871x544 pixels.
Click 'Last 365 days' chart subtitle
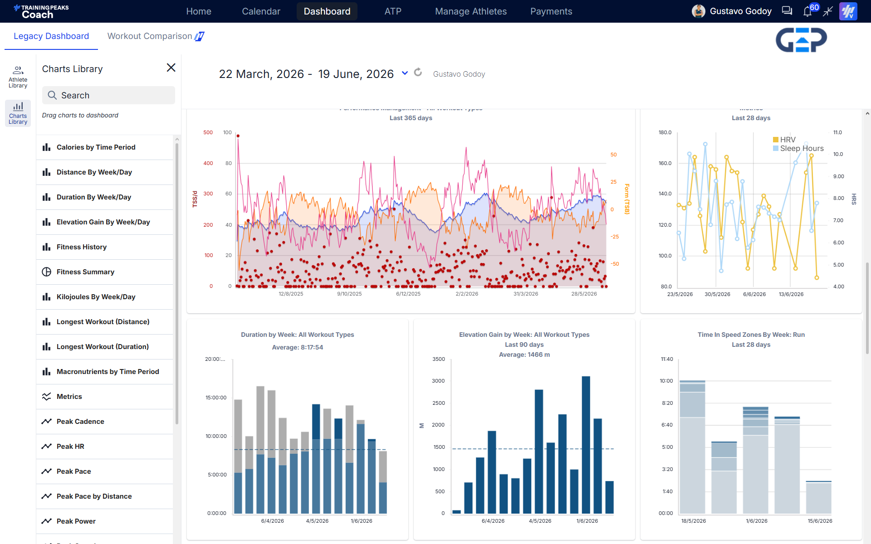pyautogui.click(x=411, y=118)
